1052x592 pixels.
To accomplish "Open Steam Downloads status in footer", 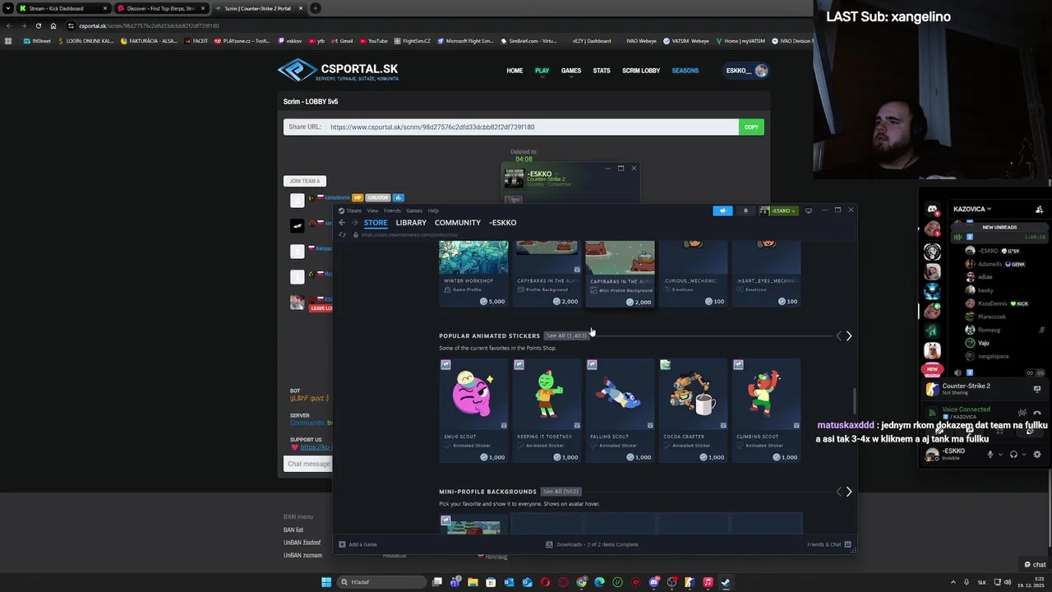I will coord(592,544).
